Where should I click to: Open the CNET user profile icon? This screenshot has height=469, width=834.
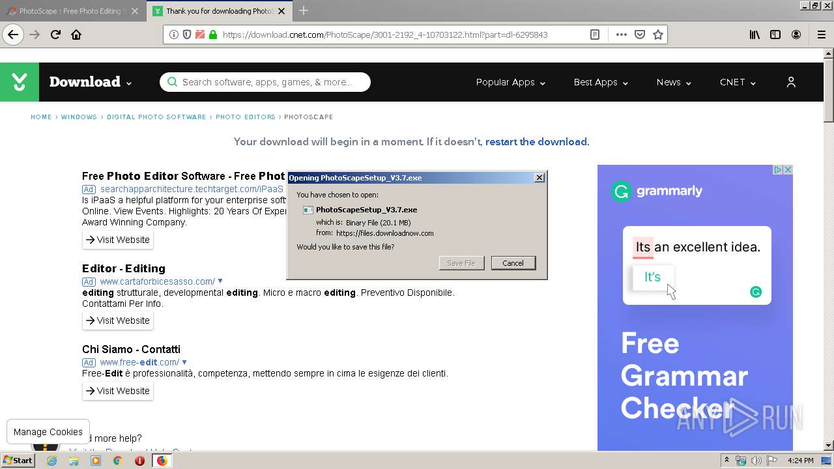pos(791,82)
